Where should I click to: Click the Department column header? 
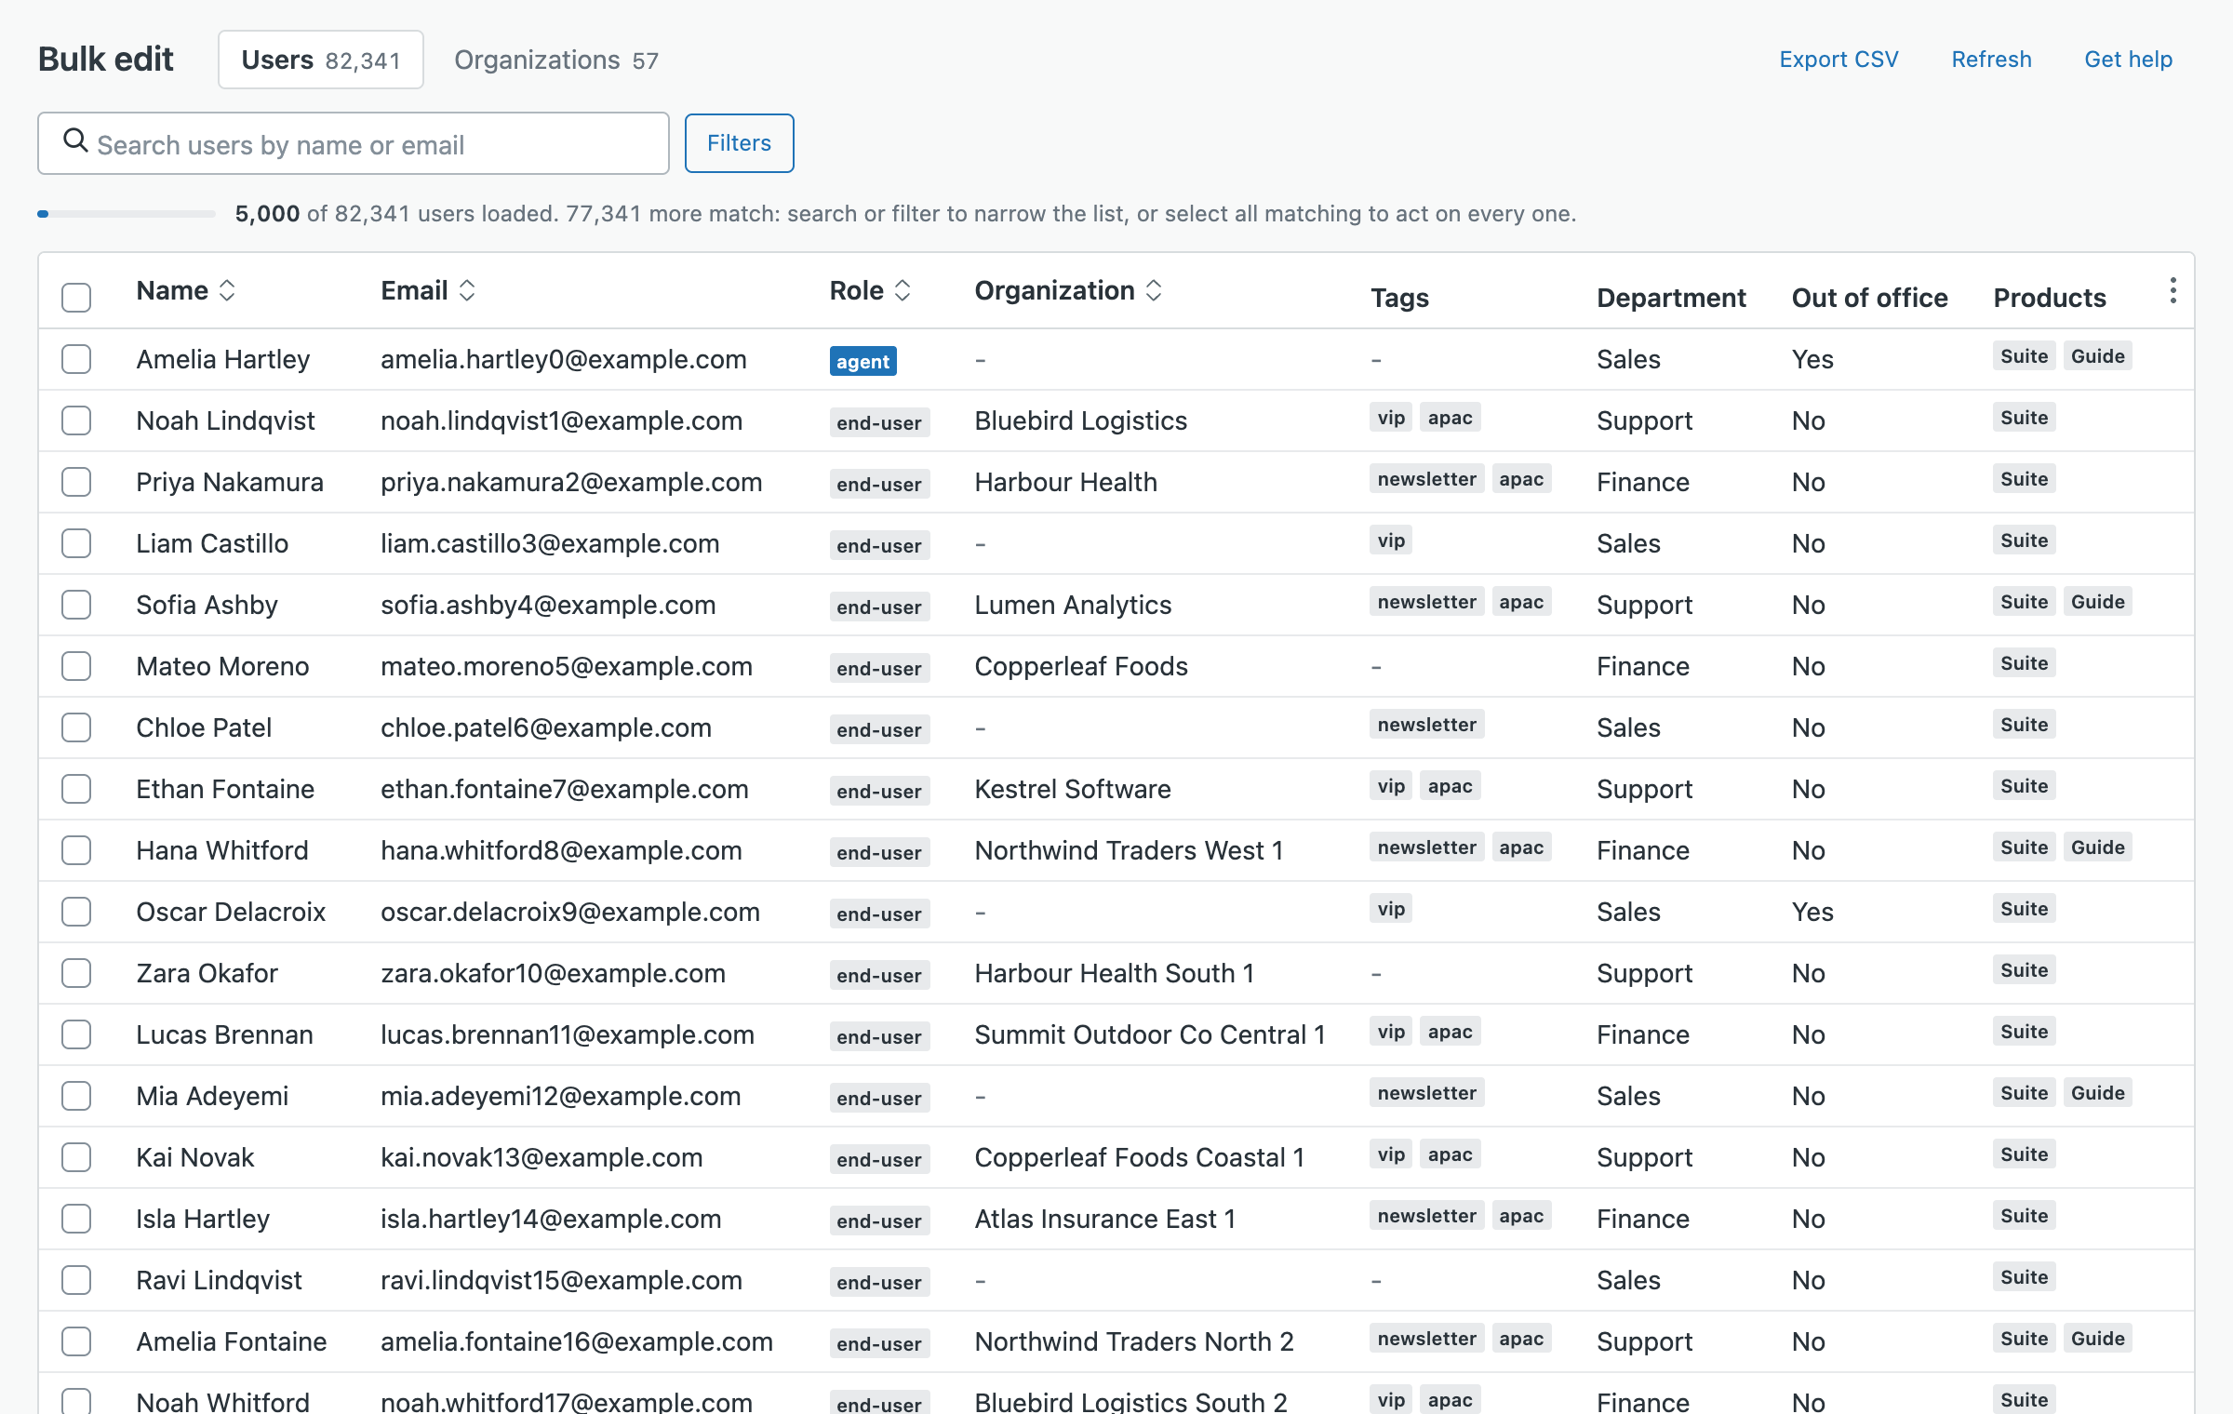pos(1671,298)
